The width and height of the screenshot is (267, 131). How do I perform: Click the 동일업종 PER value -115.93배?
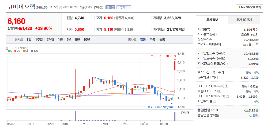(x=251, y=110)
